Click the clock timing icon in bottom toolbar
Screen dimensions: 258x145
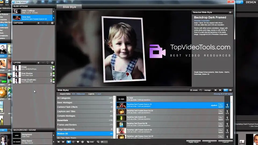[73, 142]
